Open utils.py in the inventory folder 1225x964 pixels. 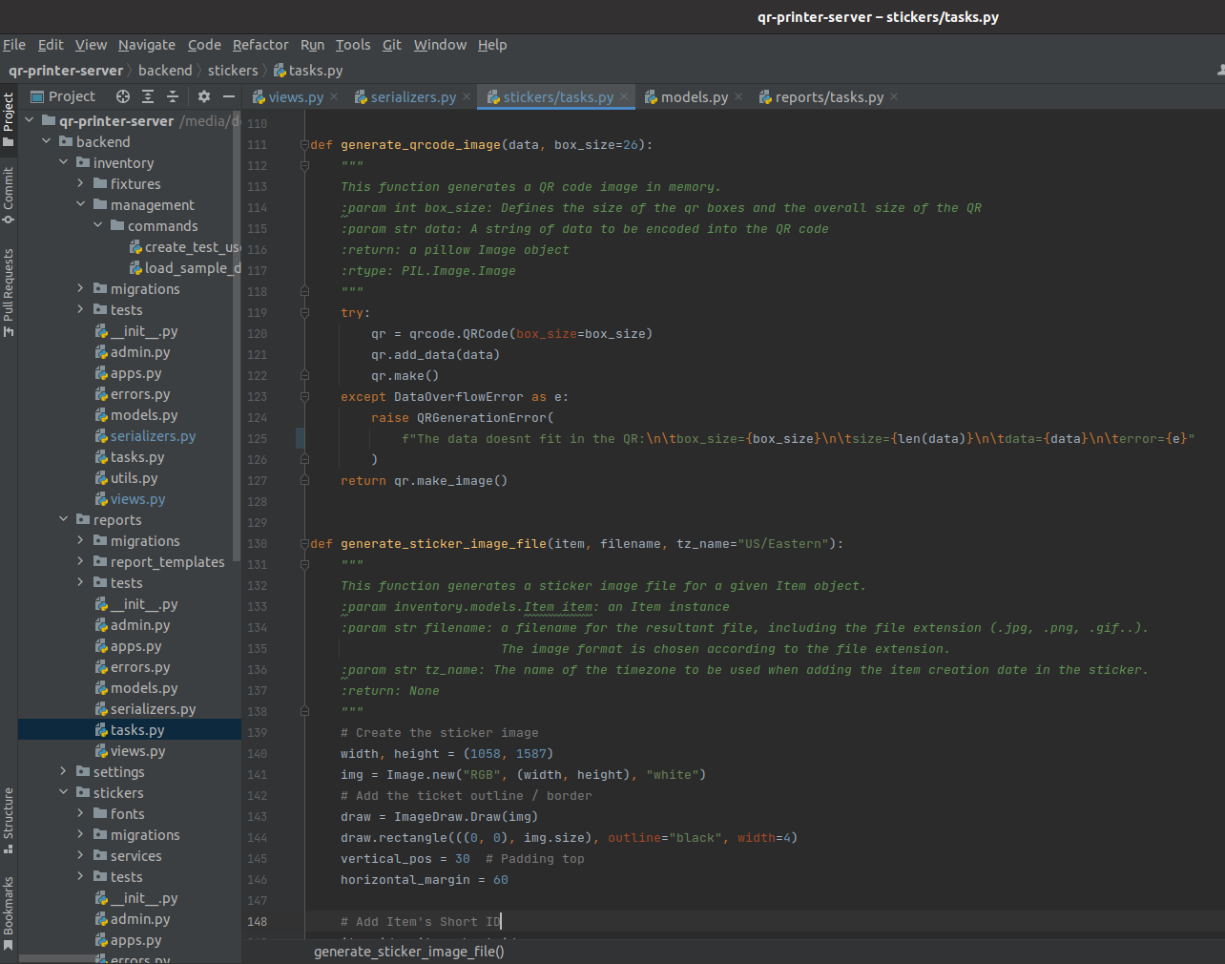[134, 478]
